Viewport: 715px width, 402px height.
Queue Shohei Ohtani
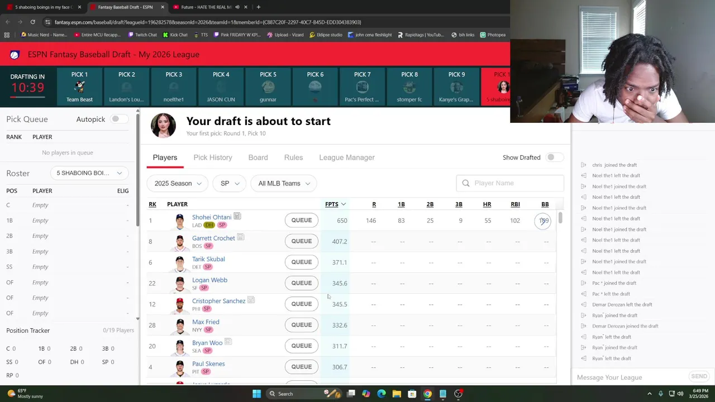pyautogui.click(x=301, y=220)
